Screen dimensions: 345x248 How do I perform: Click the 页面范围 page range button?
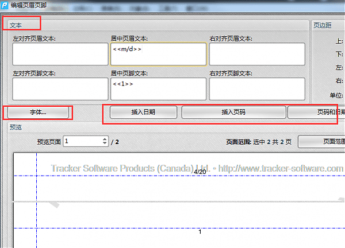[x=321, y=142]
